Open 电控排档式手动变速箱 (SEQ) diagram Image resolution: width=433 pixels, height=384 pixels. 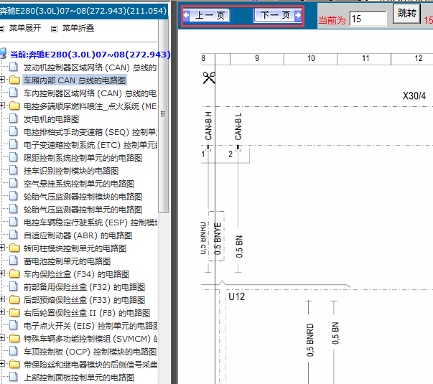click(x=90, y=132)
